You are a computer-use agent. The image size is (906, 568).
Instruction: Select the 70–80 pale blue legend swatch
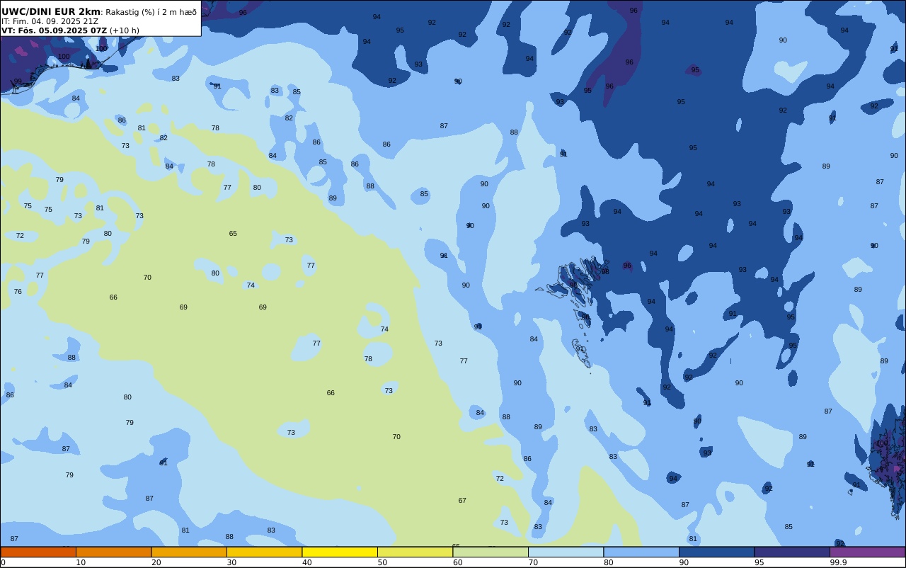click(x=566, y=552)
